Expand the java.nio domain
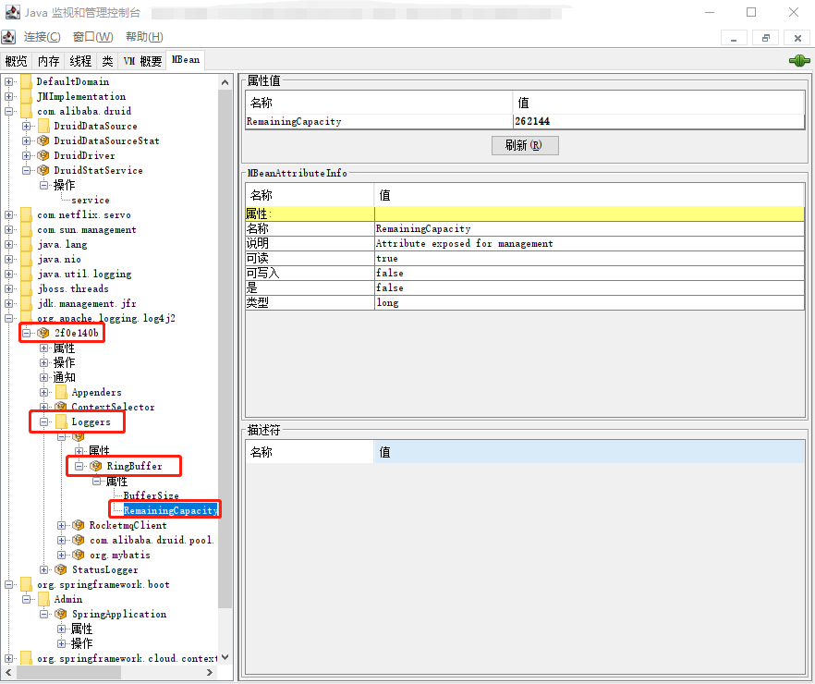The width and height of the screenshot is (815, 684). coord(9,259)
